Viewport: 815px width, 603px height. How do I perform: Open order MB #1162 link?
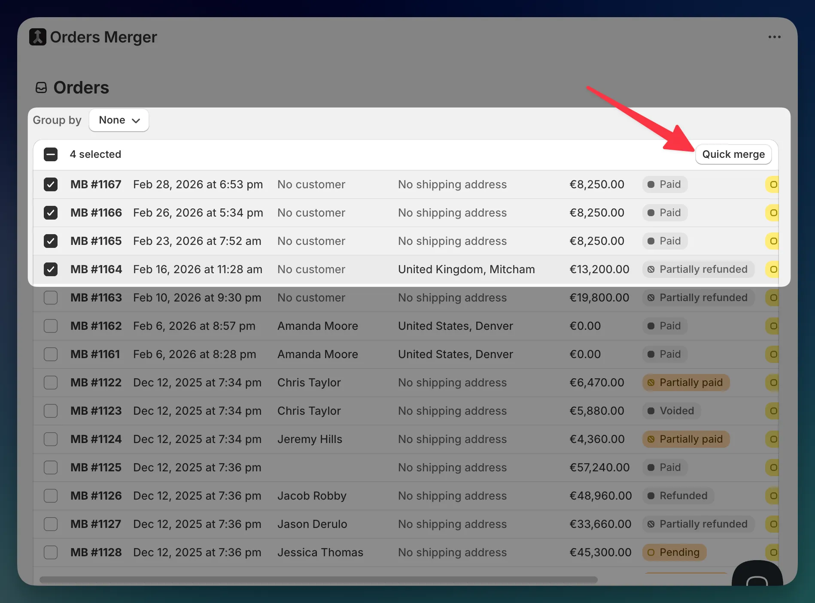point(96,326)
